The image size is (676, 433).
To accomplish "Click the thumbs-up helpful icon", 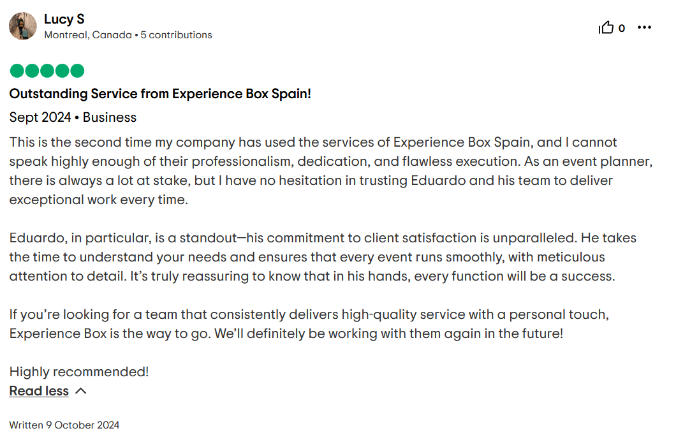I will click(606, 27).
